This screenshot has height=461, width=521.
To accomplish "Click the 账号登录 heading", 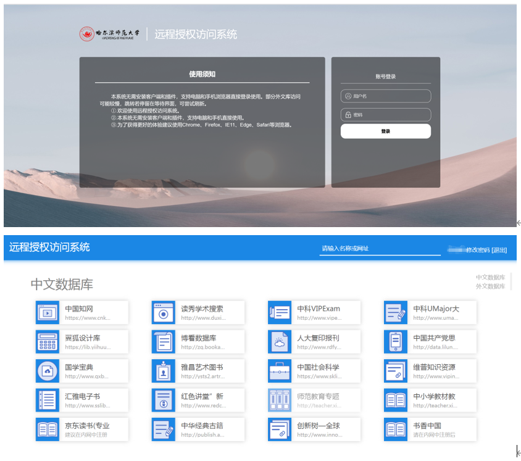I will [386, 77].
